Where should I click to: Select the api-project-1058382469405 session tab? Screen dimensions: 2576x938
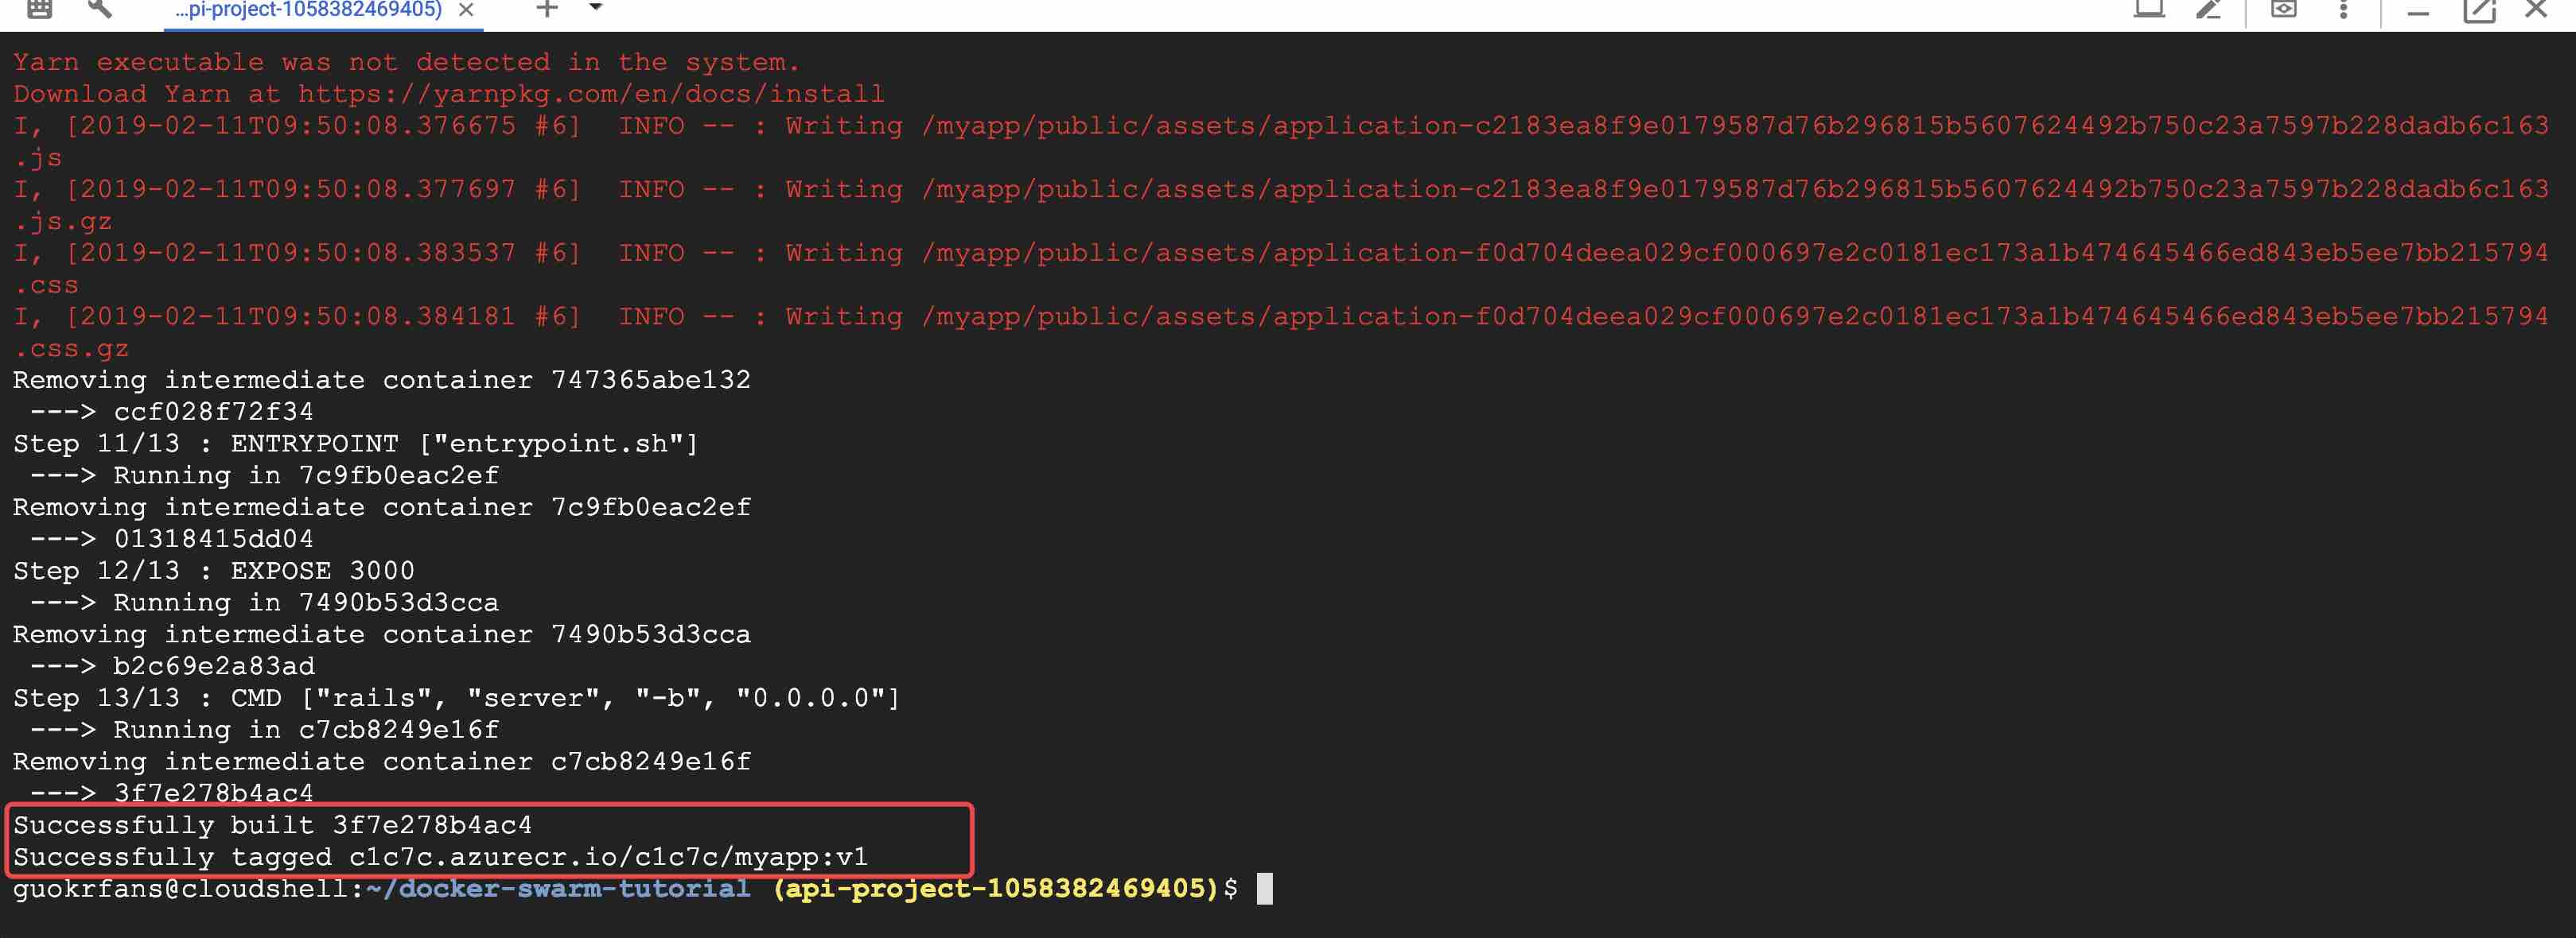point(308,10)
